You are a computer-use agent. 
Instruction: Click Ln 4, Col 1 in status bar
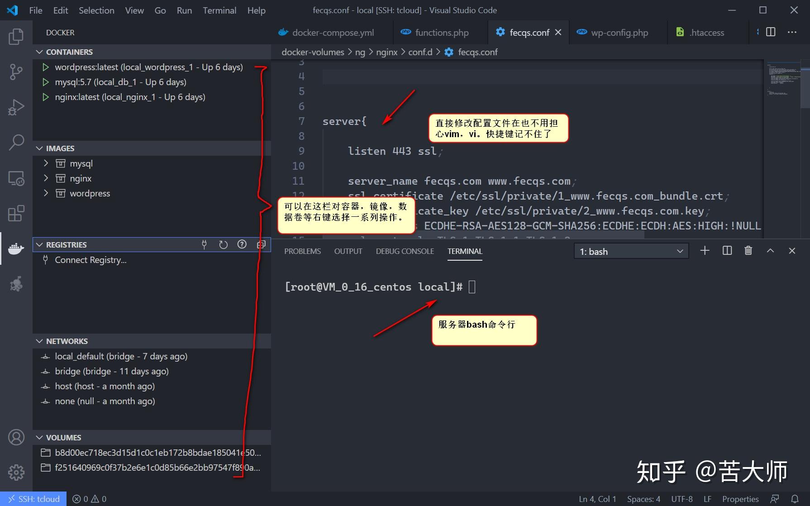click(597, 499)
